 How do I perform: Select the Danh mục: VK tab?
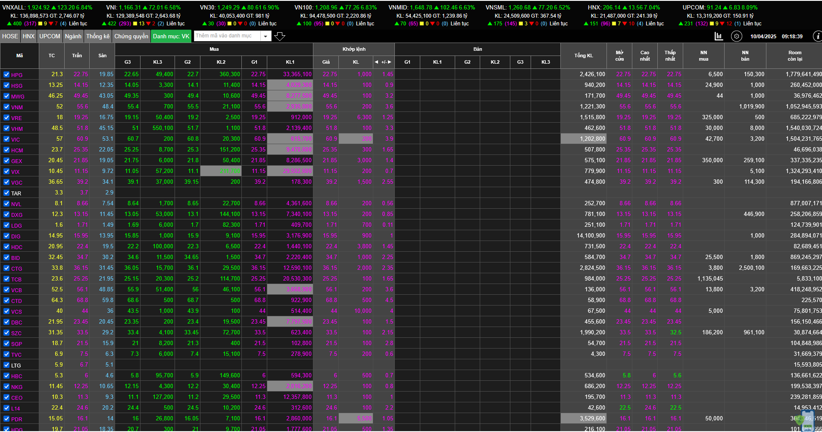[x=171, y=36]
